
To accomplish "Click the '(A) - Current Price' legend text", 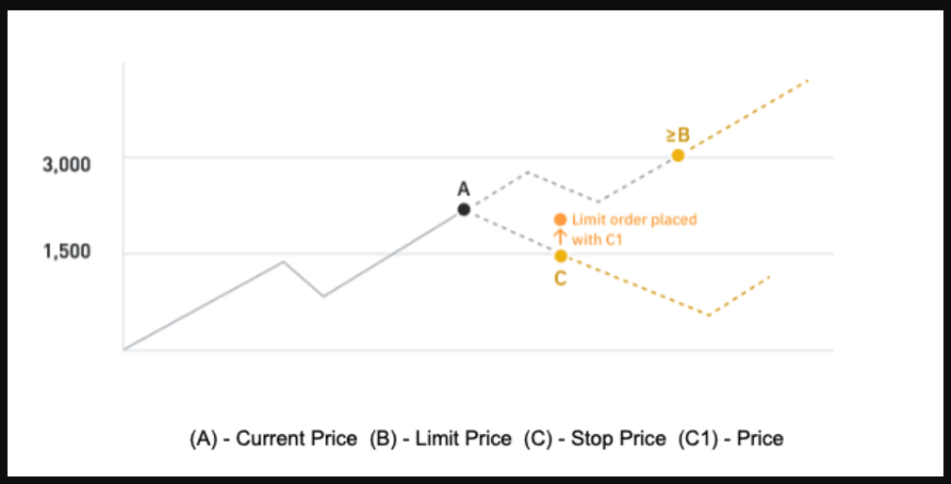I will click(x=273, y=439).
